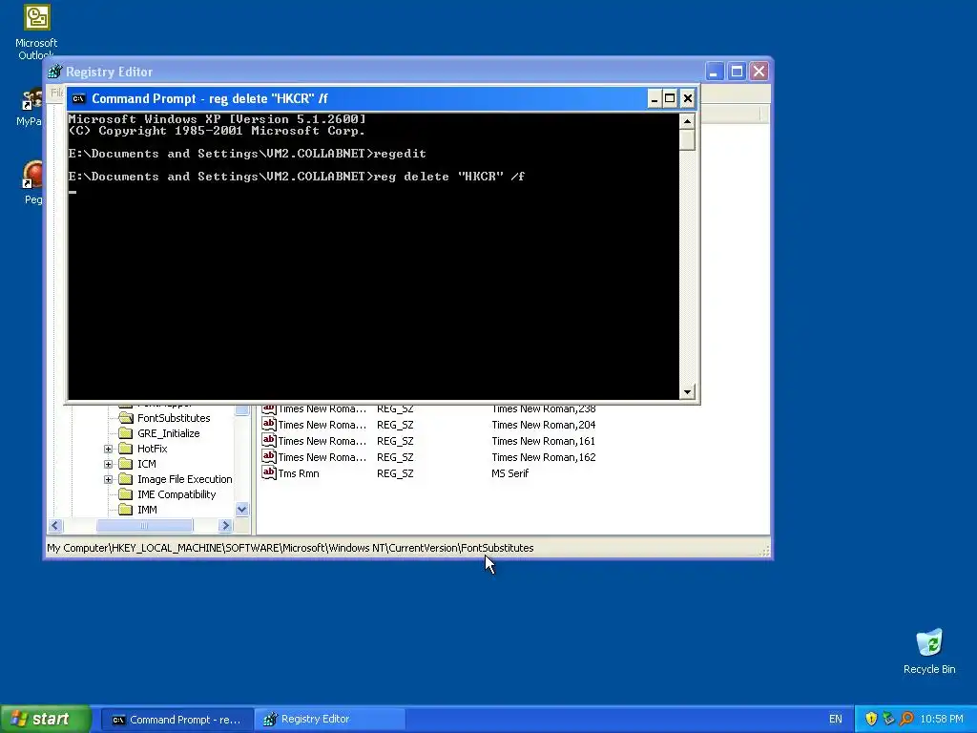Expand the HotFix tree node
Image resolution: width=977 pixels, height=733 pixels.
click(x=108, y=449)
